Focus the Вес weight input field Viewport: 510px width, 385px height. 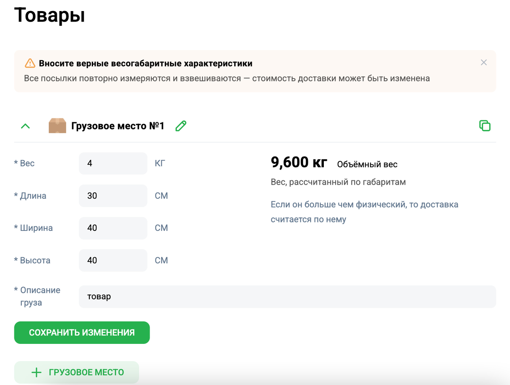pyautogui.click(x=113, y=163)
